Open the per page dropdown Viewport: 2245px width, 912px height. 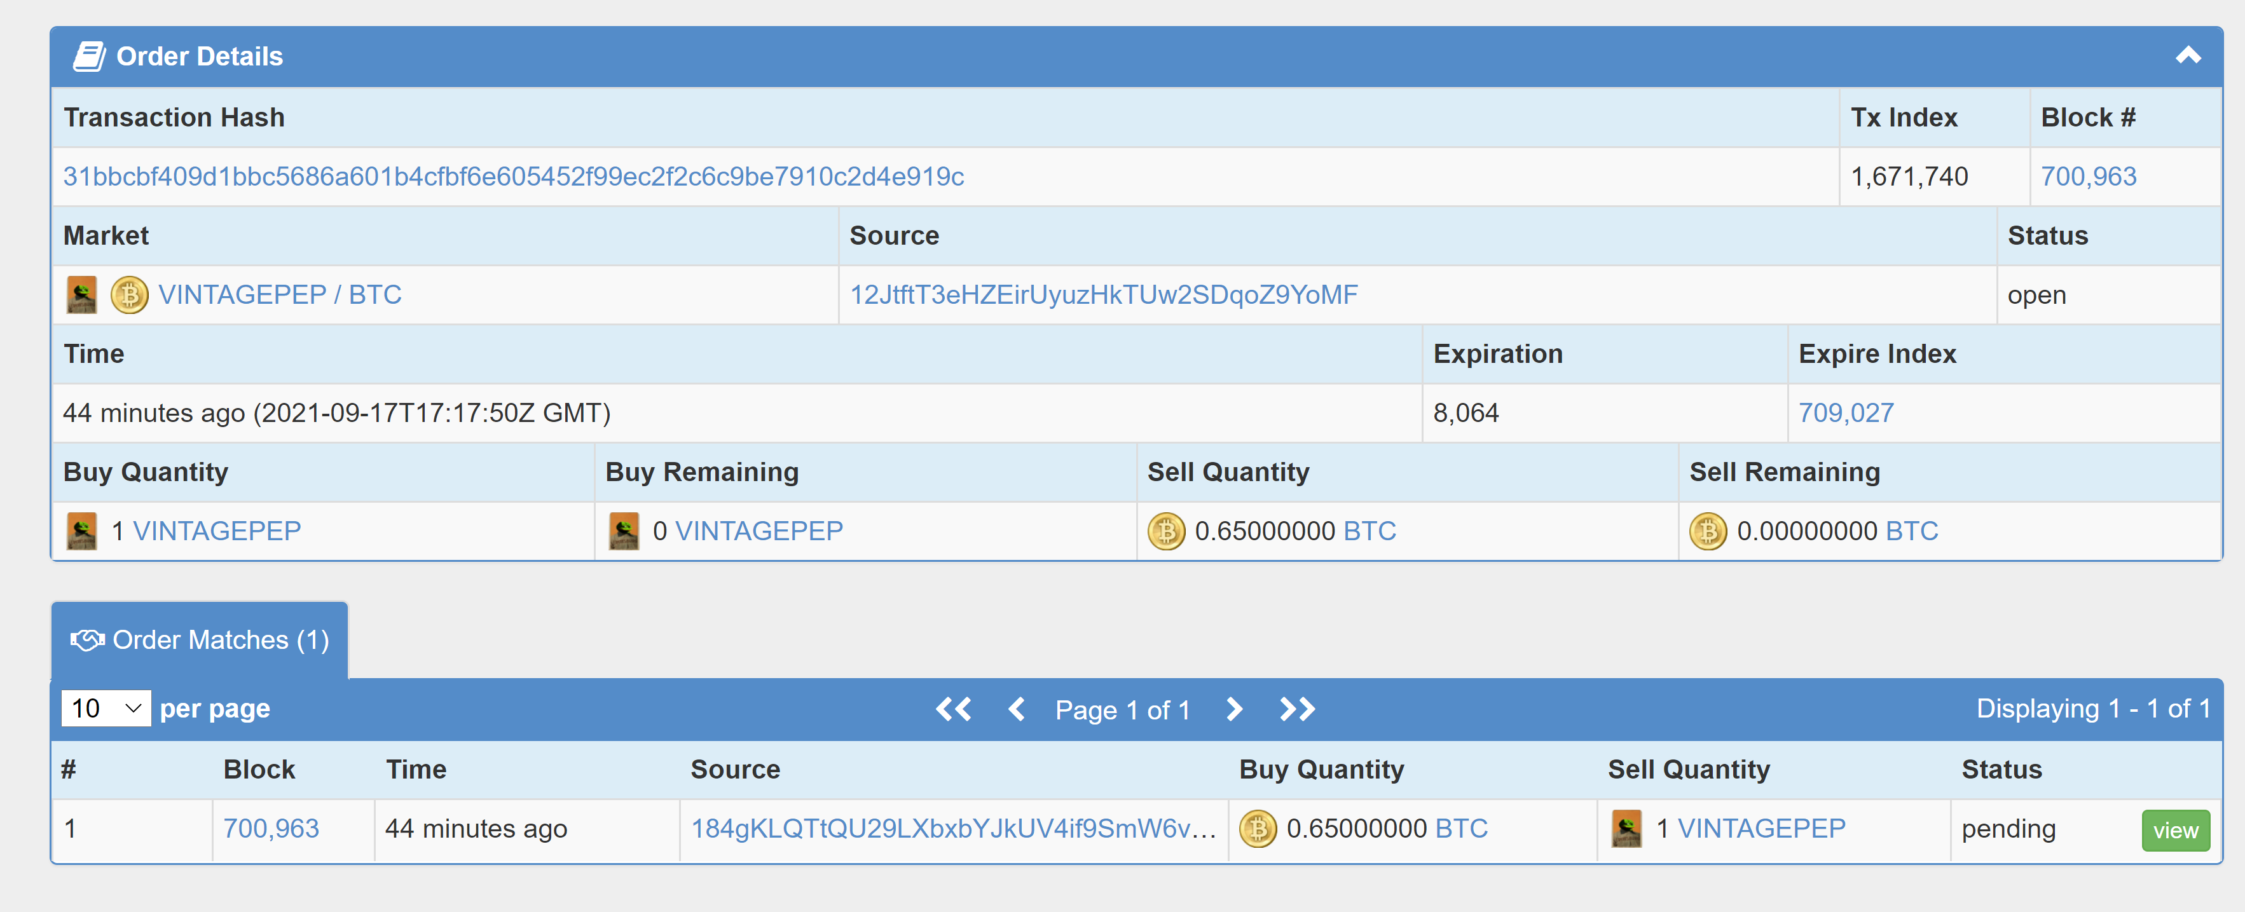coord(106,709)
